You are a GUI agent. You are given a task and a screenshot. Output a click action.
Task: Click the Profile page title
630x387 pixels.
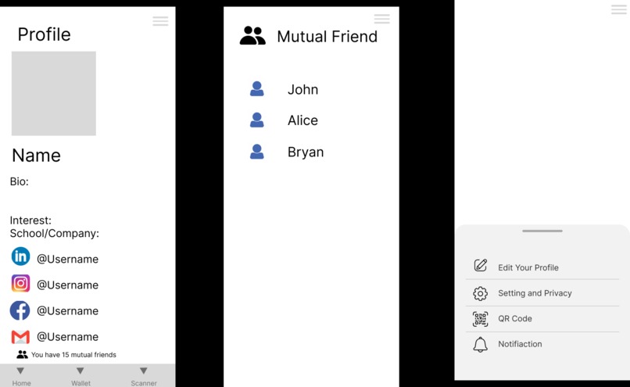tap(45, 34)
